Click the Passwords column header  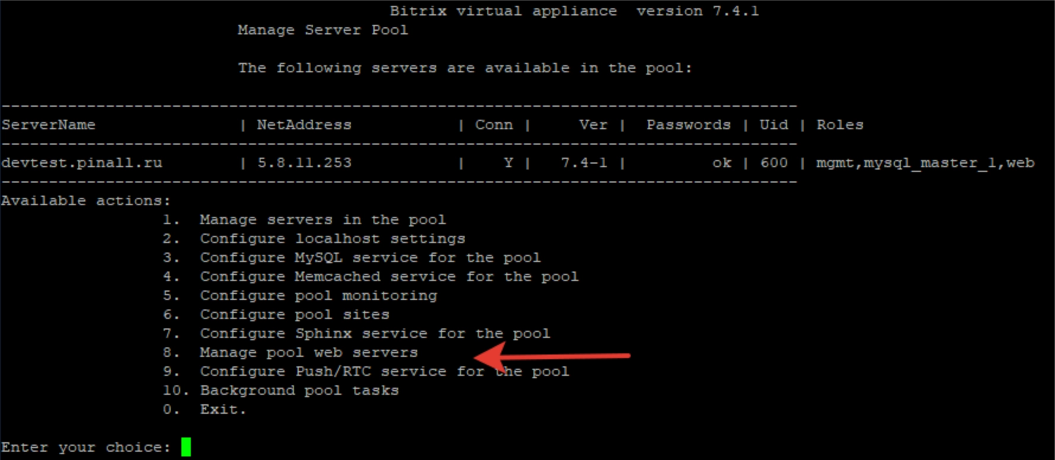click(x=689, y=125)
